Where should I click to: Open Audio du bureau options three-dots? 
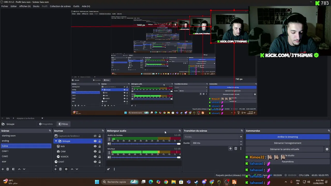click(x=109, y=139)
